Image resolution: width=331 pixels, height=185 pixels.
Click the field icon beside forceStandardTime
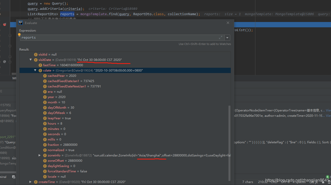pos(45,171)
